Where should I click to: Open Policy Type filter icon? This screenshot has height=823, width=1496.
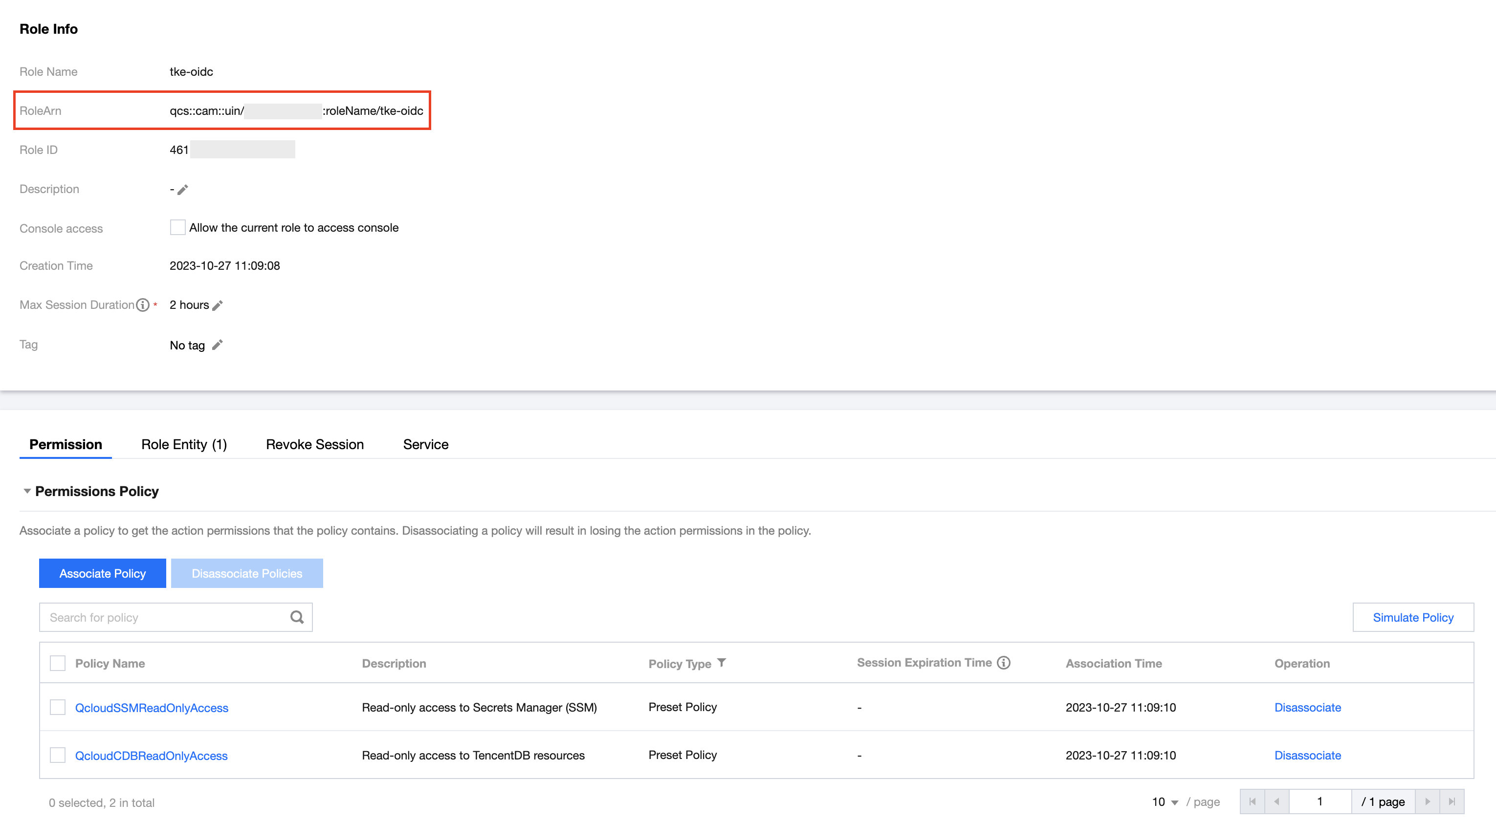(722, 663)
